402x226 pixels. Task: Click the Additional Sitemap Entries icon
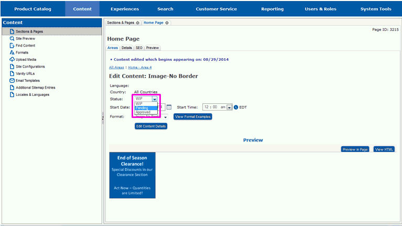click(x=12, y=88)
